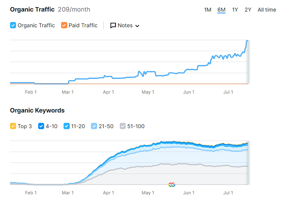Click the Apr 1 label on keywords chart
281x204 pixels.
click(x=108, y=193)
